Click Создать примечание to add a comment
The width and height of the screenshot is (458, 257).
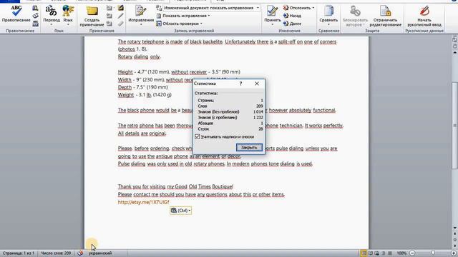pyautogui.click(x=92, y=16)
